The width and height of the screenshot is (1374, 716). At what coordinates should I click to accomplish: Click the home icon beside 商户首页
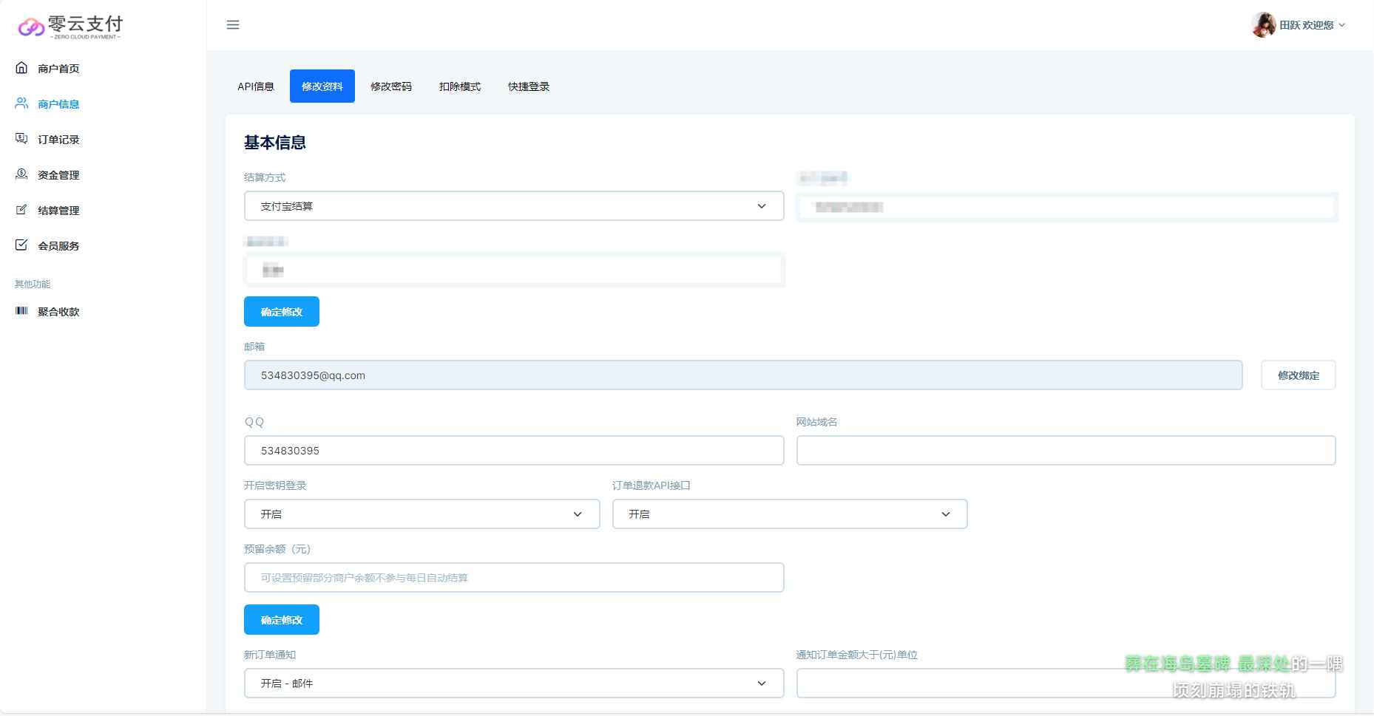pyautogui.click(x=21, y=68)
